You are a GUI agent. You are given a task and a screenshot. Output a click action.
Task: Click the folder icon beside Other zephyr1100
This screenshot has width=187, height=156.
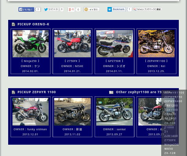(111, 92)
